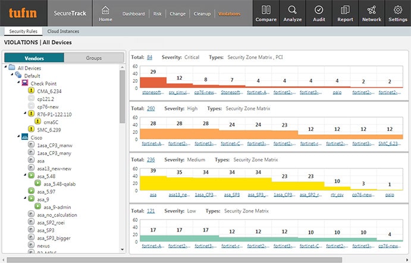This screenshot has width=411, height=263.
Task: Click the status icon beside cp76-new in tree
Action: point(31,106)
